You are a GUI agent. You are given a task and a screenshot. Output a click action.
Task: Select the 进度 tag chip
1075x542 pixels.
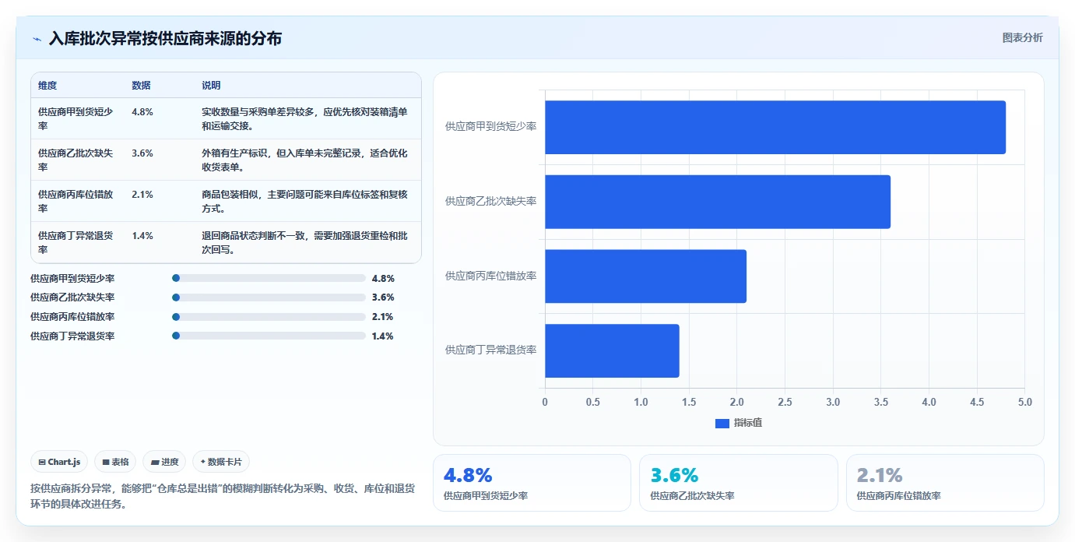click(x=164, y=462)
